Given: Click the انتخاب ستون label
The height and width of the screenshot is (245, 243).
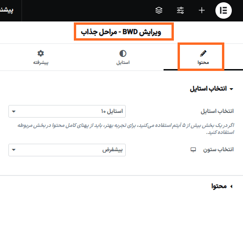Looking at the screenshot, I should [x=218, y=149].
